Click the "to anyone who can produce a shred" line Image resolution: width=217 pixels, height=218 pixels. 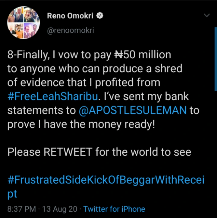[x=95, y=69]
